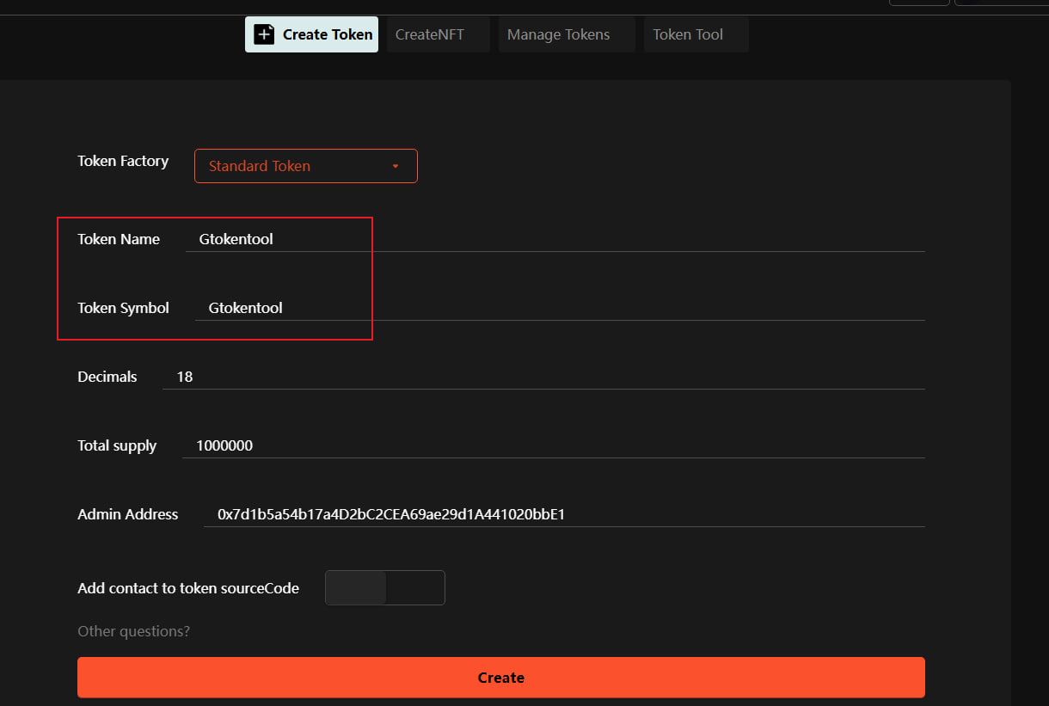Focus the Token Symbol input field
This screenshot has height=706, width=1049.
coord(559,308)
